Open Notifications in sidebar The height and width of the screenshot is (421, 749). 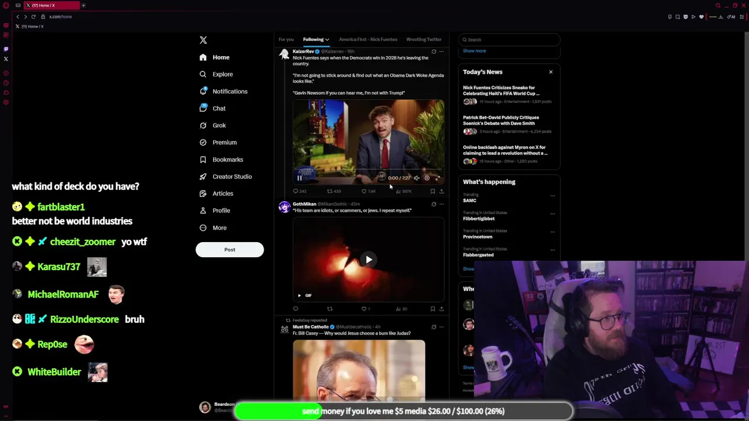[223, 91]
